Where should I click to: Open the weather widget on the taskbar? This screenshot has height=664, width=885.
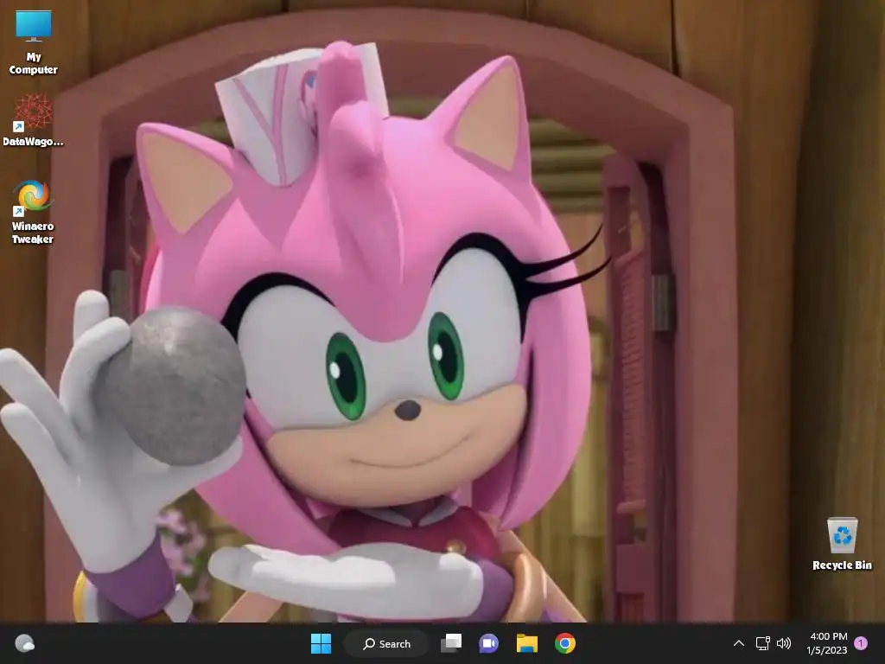(25, 643)
